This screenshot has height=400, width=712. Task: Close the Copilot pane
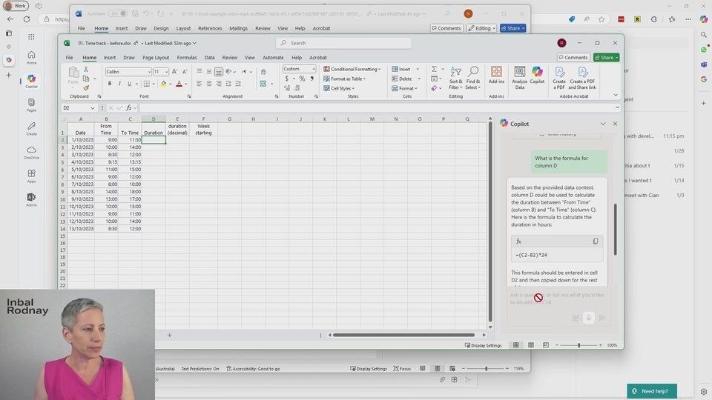tap(615, 124)
